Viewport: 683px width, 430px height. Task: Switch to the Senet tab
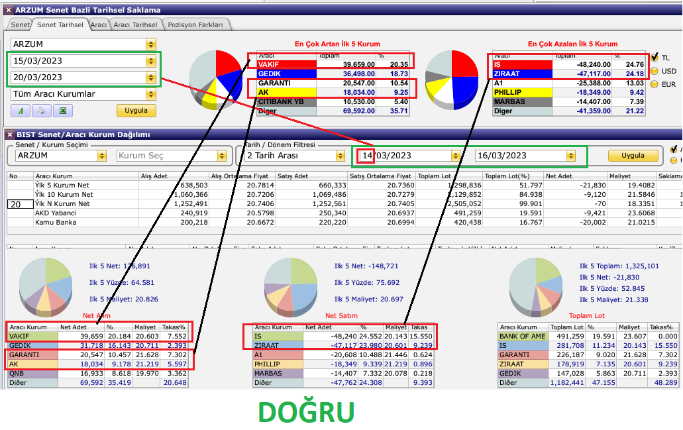click(x=20, y=25)
